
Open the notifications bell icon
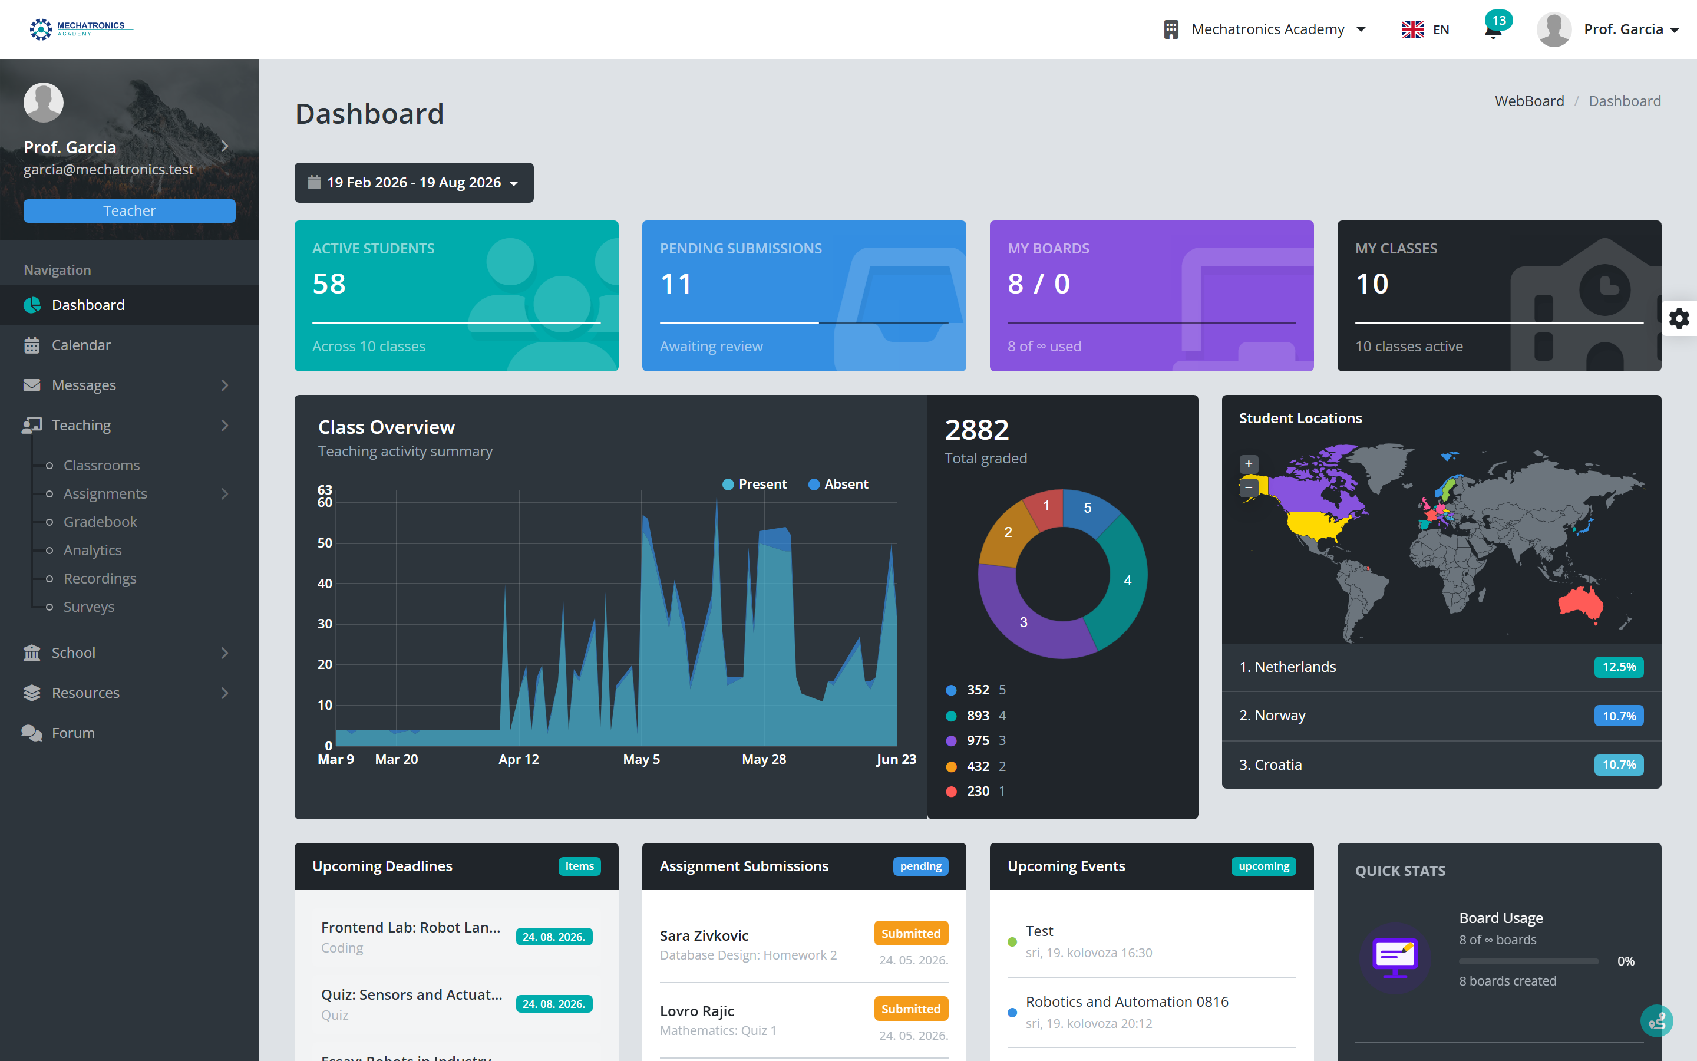pyautogui.click(x=1493, y=30)
